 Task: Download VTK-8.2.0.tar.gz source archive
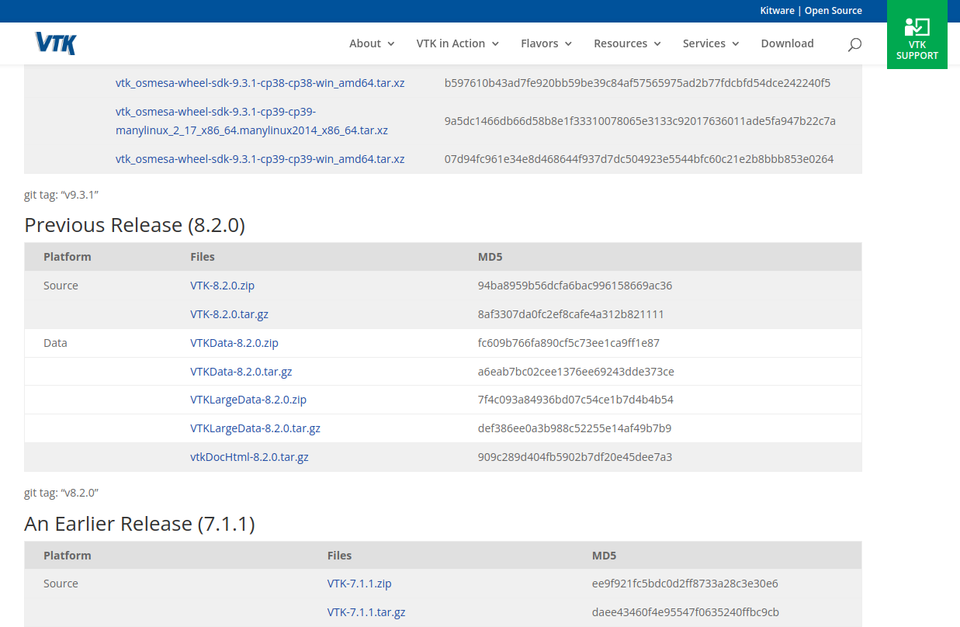(229, 313)
